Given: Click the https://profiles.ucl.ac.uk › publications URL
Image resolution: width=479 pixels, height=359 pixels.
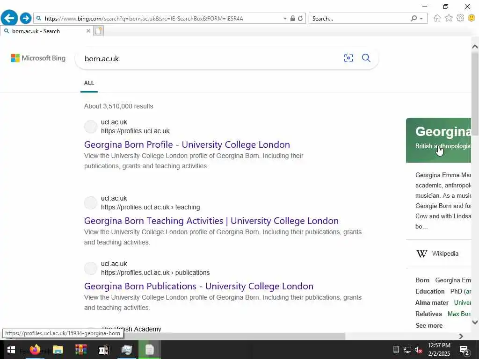Looking at the screenshot, I should pyautogui.click(x=155, y=273).
